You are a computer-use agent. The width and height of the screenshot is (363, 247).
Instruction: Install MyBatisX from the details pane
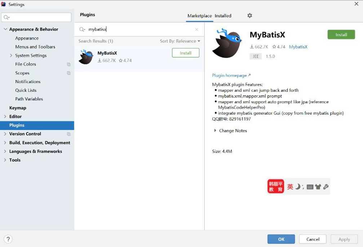341,35
